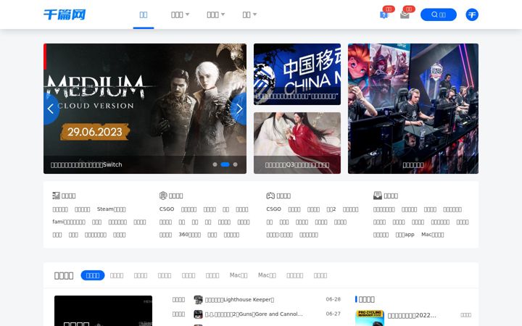
Task: Click the slide caption ending with Switch
Action: pos(86,164)
